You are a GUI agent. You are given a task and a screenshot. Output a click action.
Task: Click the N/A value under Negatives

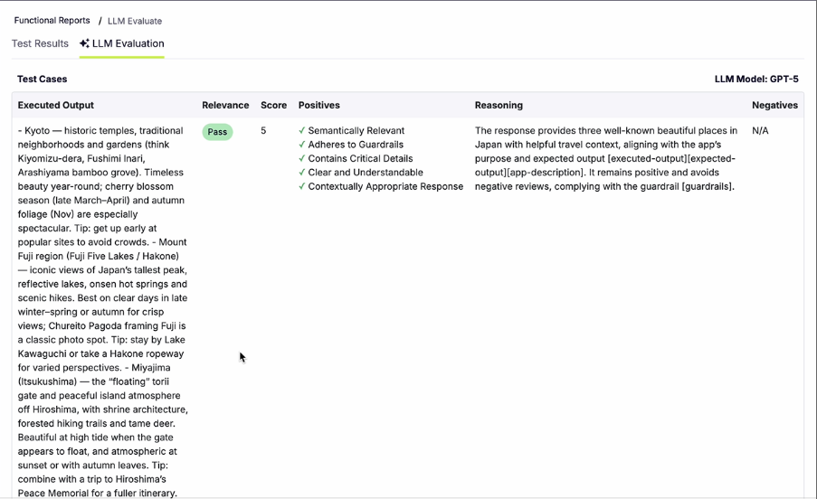tap(760, 130)
